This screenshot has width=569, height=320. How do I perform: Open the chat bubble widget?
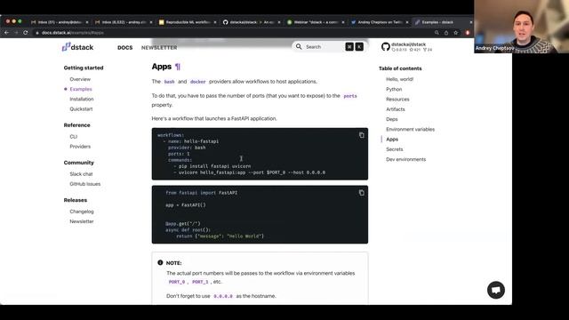pyautogui.click(x=496, y=290)
